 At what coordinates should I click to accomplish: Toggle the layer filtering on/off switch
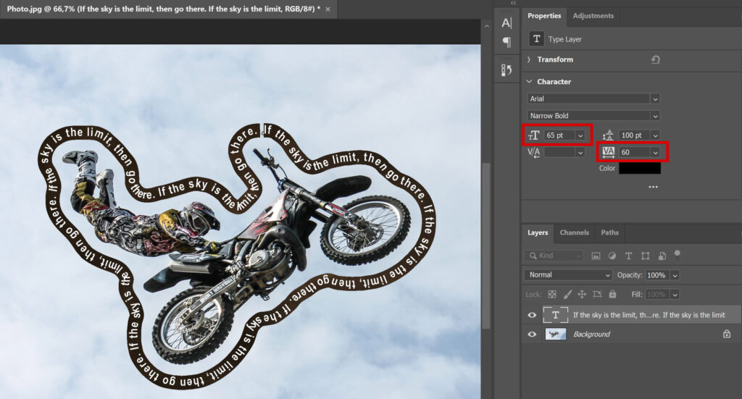click(x=678, y=255)
